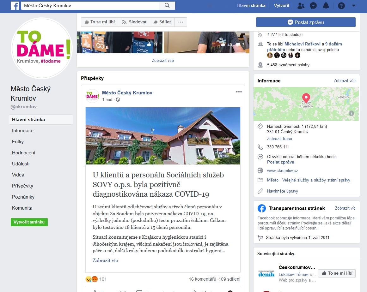Click the "Poslat zprávu" blue button
367x292 pixels.
[x=306, y=22]
